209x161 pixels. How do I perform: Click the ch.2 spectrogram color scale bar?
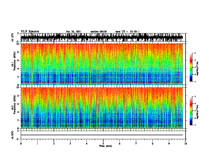point(191,111)
